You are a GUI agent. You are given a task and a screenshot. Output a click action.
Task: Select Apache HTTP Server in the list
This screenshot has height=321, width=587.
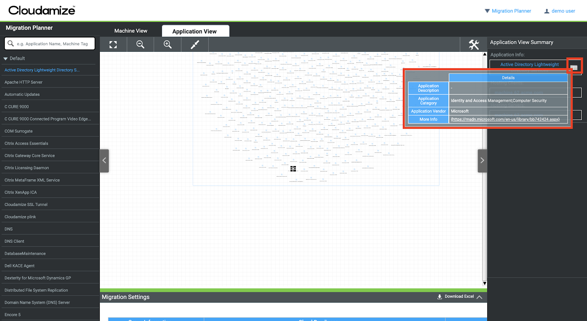pos(23,82)
